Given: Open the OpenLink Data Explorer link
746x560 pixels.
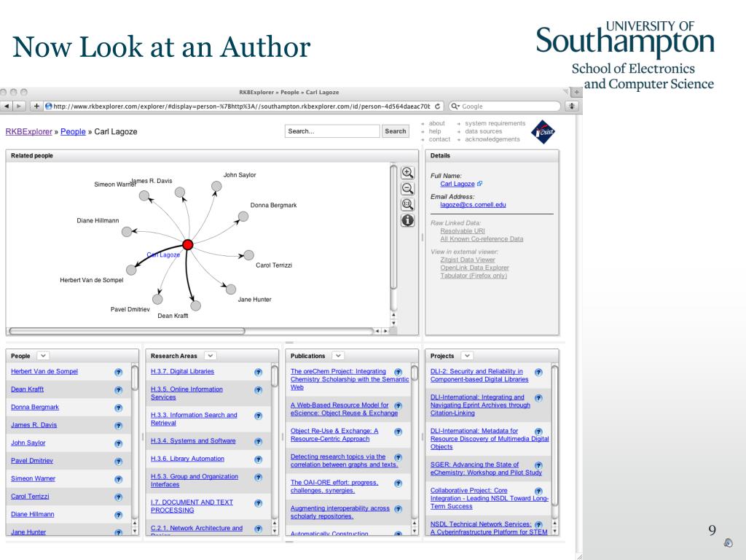Looking at the screenshot, I should click(x=474, y=268).
